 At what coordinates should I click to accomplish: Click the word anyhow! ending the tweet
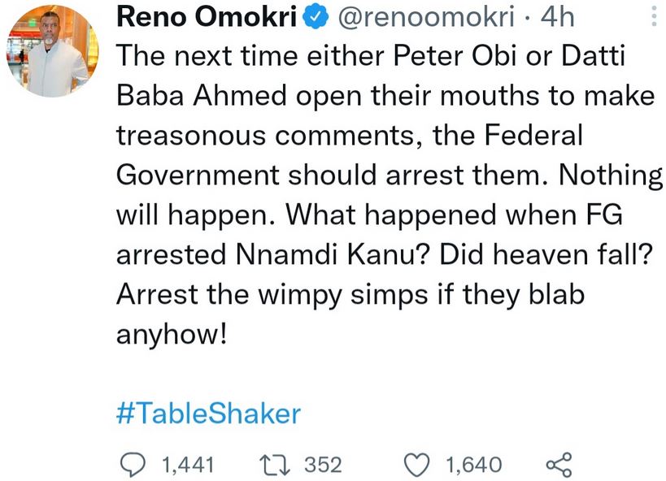coord(169,333)
